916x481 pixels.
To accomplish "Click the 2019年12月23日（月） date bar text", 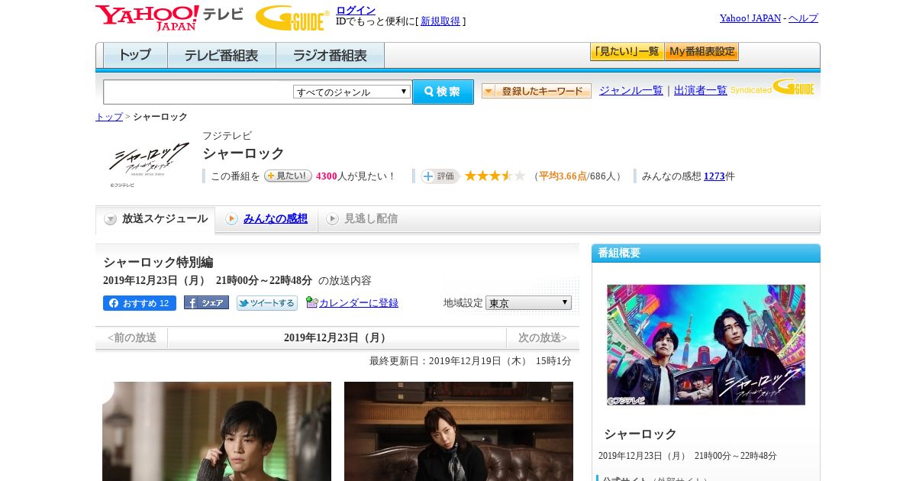I will (337, 337).
